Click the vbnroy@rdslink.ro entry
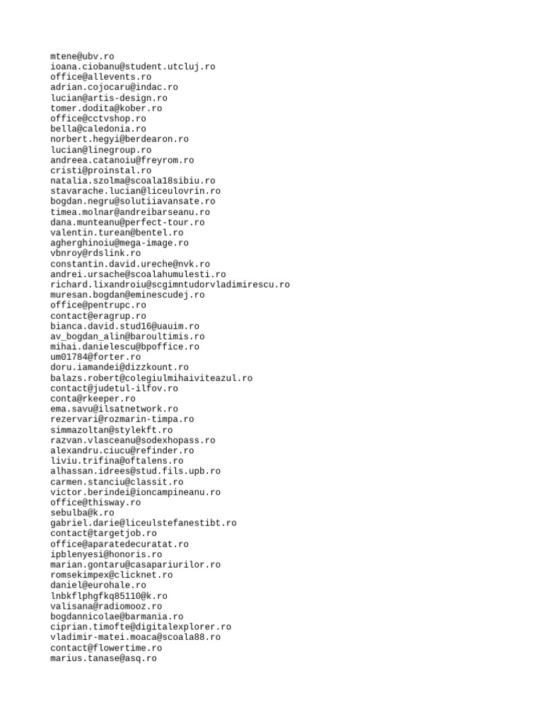Image resolution: width=543 pixels, height=724 pixels. pos(95,253)
